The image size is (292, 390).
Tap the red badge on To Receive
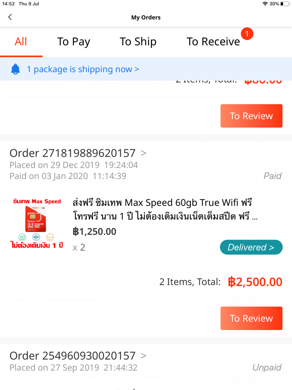click(247, 34)
